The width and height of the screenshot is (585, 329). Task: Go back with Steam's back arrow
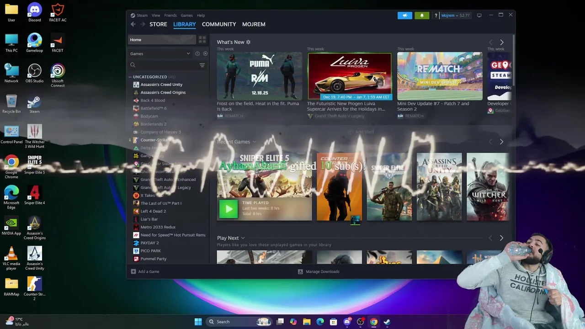[133, 24]
